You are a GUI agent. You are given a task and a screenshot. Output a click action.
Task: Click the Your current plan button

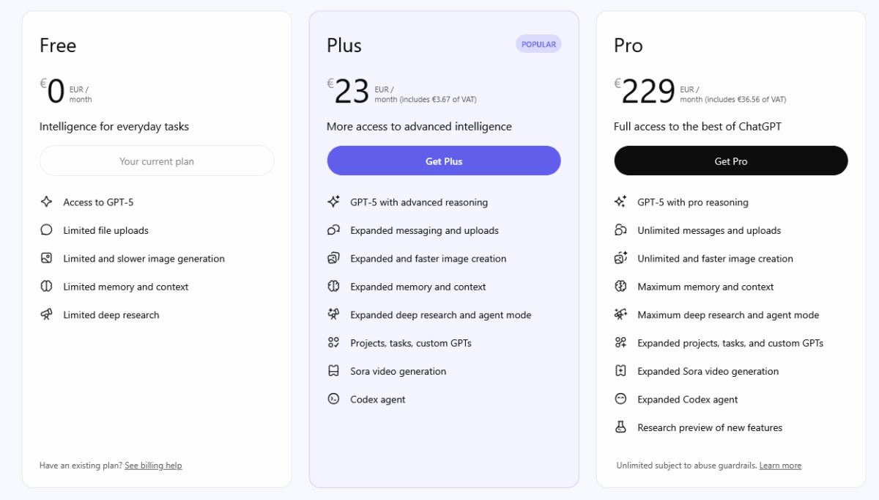pos(157,161)
